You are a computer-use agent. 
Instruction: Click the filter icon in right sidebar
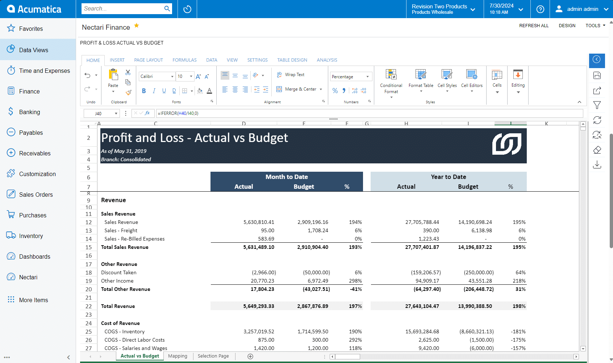click(597, 105)
